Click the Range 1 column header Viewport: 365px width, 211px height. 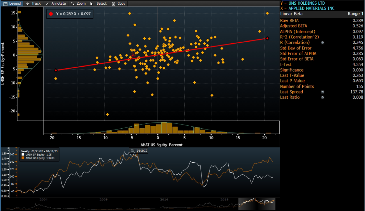355,14
